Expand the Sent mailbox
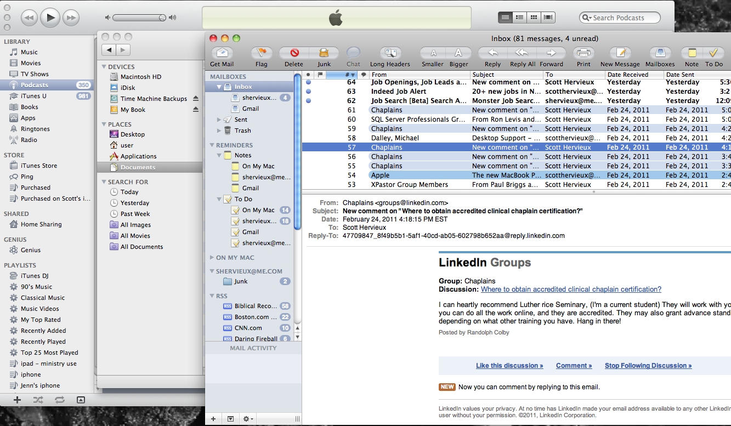The height and width of the screenshot is (426, 731). pos(219,120)
